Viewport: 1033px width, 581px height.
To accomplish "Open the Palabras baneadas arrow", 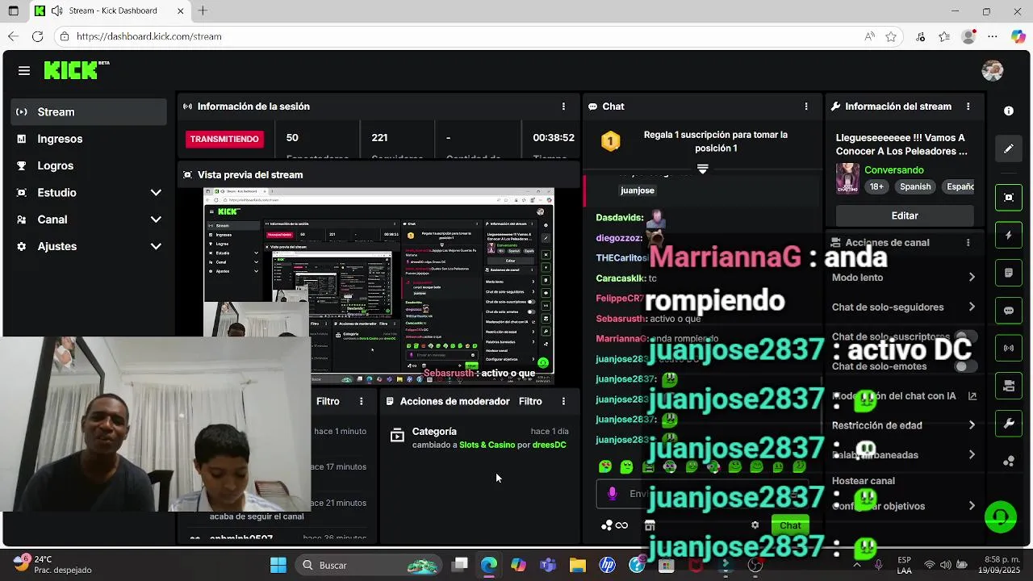I will (972, 455).
